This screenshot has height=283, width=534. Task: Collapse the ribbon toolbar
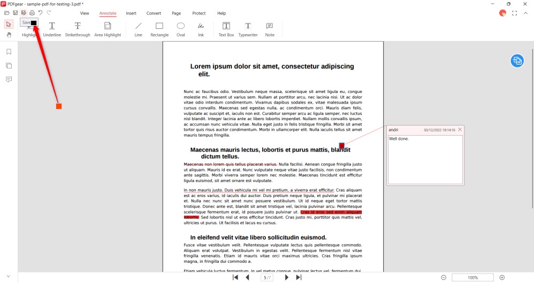click(525, 13)
